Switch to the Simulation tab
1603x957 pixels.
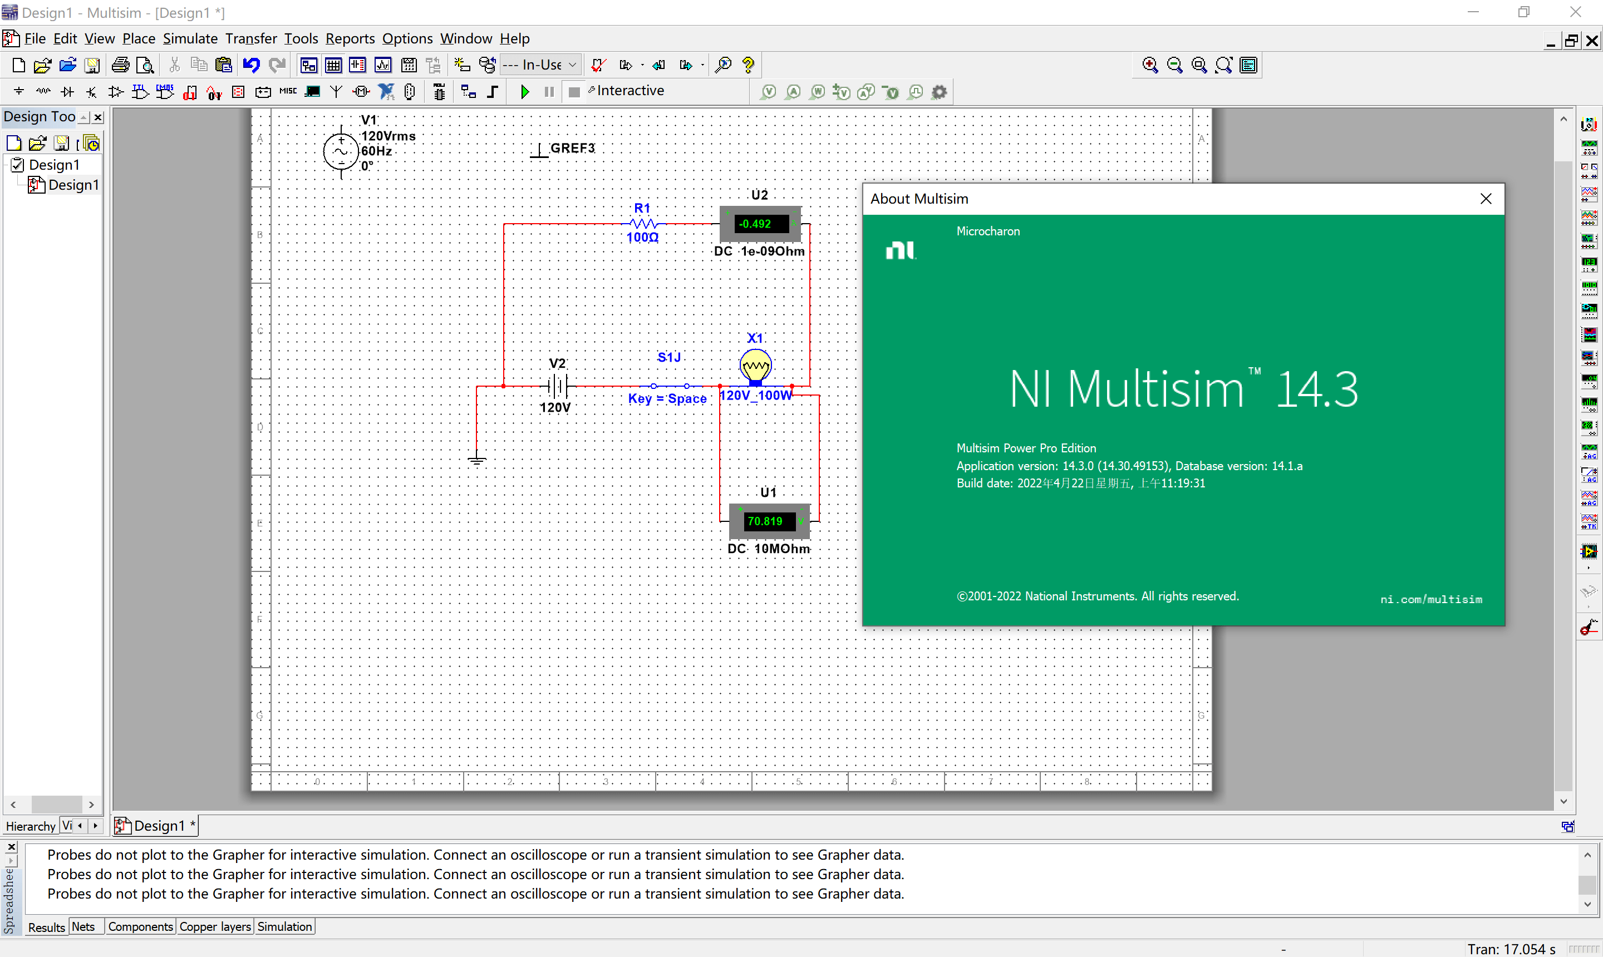[x=284, y=927]
